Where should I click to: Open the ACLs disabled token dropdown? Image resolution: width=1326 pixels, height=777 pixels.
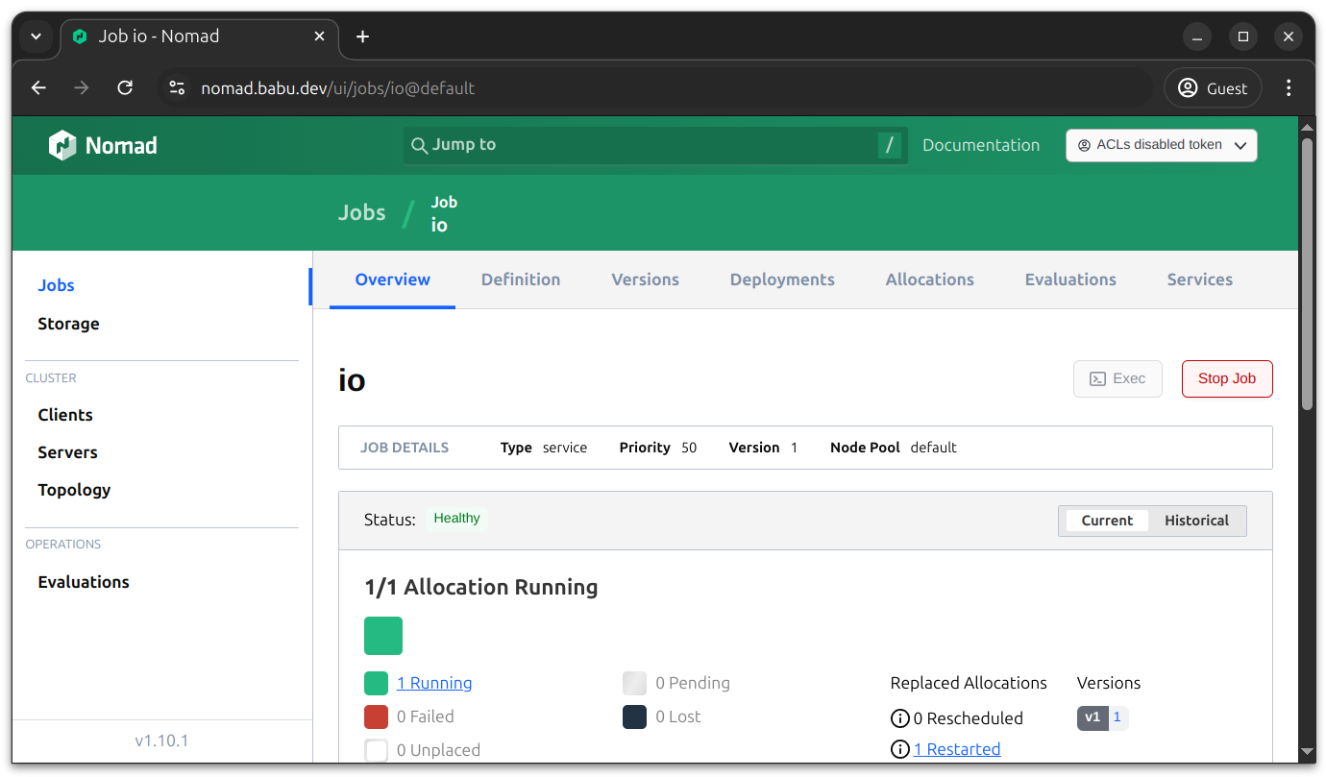[x=1162, y=145]
